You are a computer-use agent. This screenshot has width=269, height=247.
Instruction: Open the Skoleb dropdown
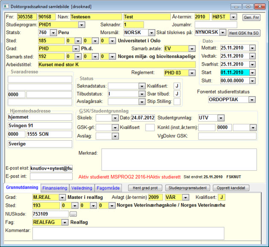[x=115, y=118]
